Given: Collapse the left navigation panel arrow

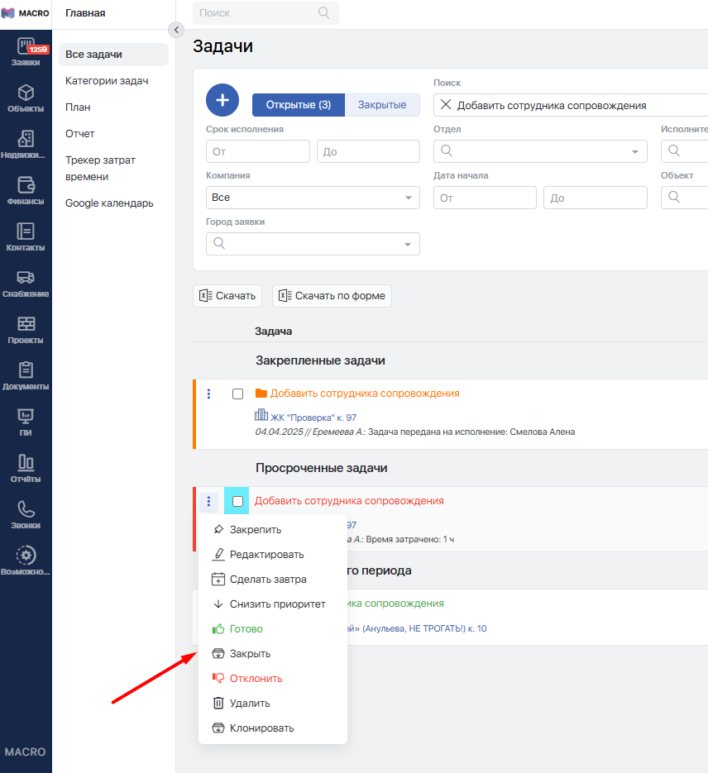Looking at the screenshot, I should click(x=175, y=30).
